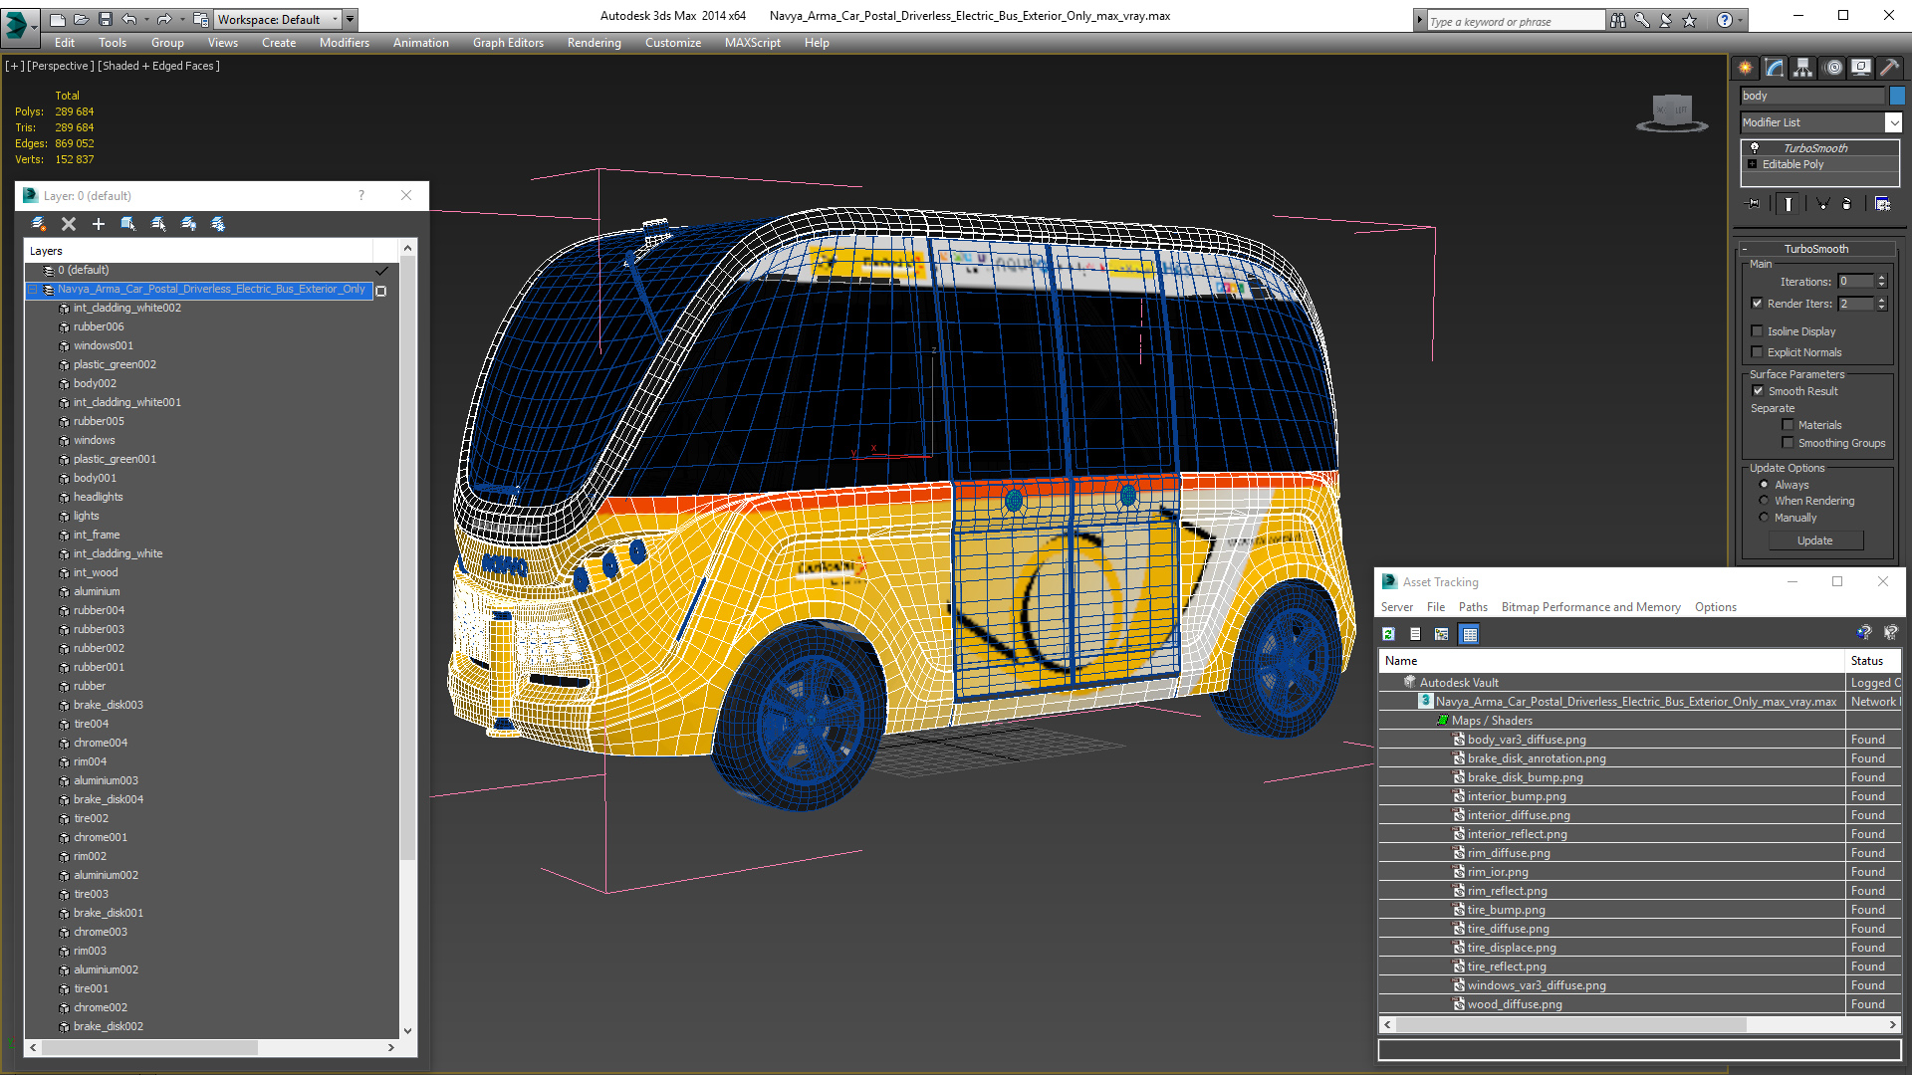
Task: Open the Utilities hammer panel tab
Action: point(1889,68)
